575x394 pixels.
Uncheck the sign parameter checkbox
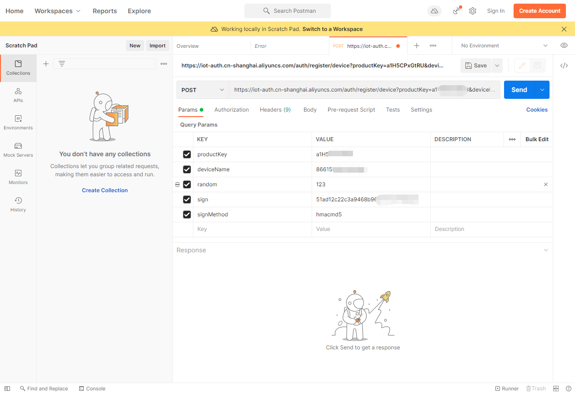click(x=187, y=200)
